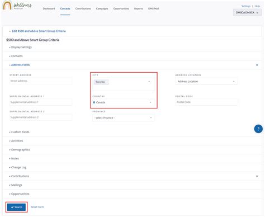
Task: Expand the Activities section
Action: (17, 141)
